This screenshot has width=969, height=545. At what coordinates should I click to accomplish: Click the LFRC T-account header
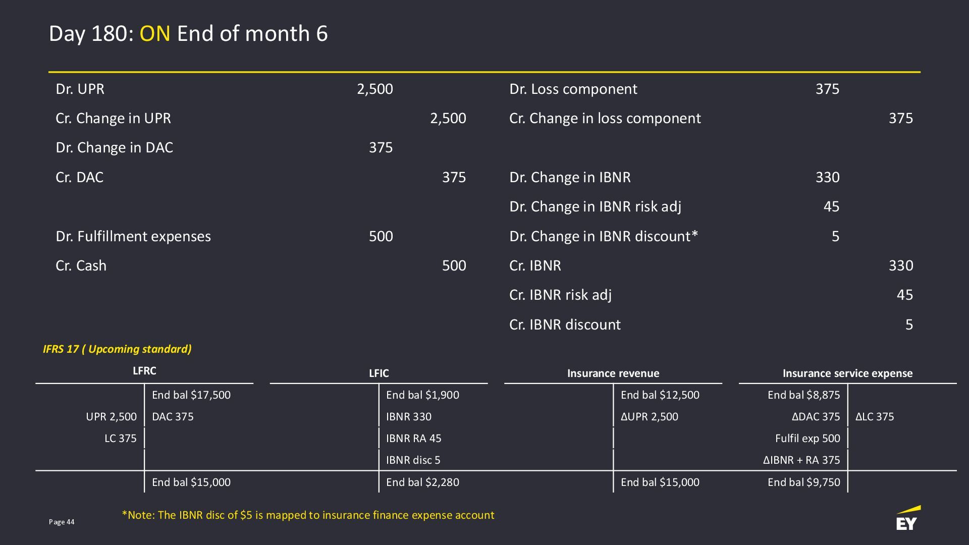tap(144, 371)
